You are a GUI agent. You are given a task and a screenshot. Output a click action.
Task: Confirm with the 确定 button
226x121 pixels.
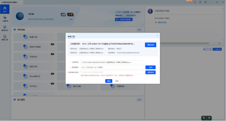pyautogui.click(x=109, y=81)
